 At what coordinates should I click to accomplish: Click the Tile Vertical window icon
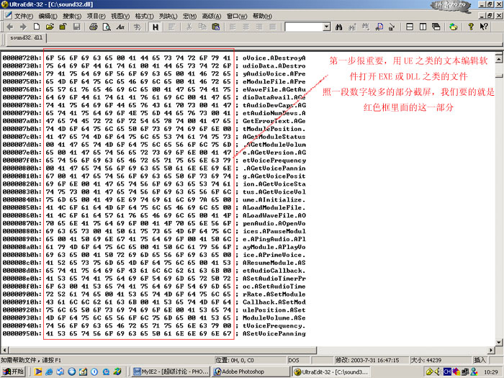tap(423, 27)
